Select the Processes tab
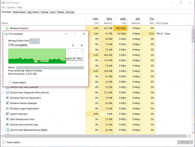Screen dimensions: 195x147 (x=6, y=12)
